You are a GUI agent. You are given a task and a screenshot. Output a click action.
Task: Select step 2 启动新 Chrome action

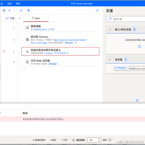(x=60, y=40)
